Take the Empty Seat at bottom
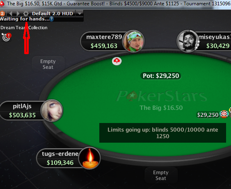The image size is (231, 189). coord(161,175)
